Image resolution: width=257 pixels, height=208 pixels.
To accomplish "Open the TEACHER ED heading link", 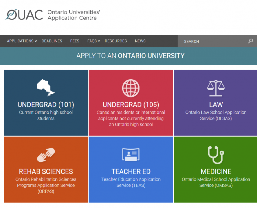I will pos(131,172).
